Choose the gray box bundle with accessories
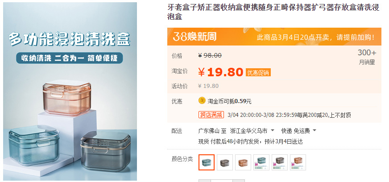The image size is (389, 182). (x=280, y=162)
